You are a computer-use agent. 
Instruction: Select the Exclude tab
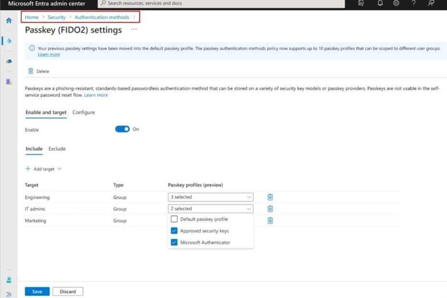pos(57,149)
